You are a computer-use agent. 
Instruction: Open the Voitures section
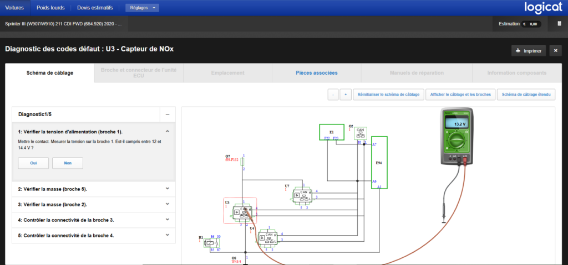coord(14,8)
